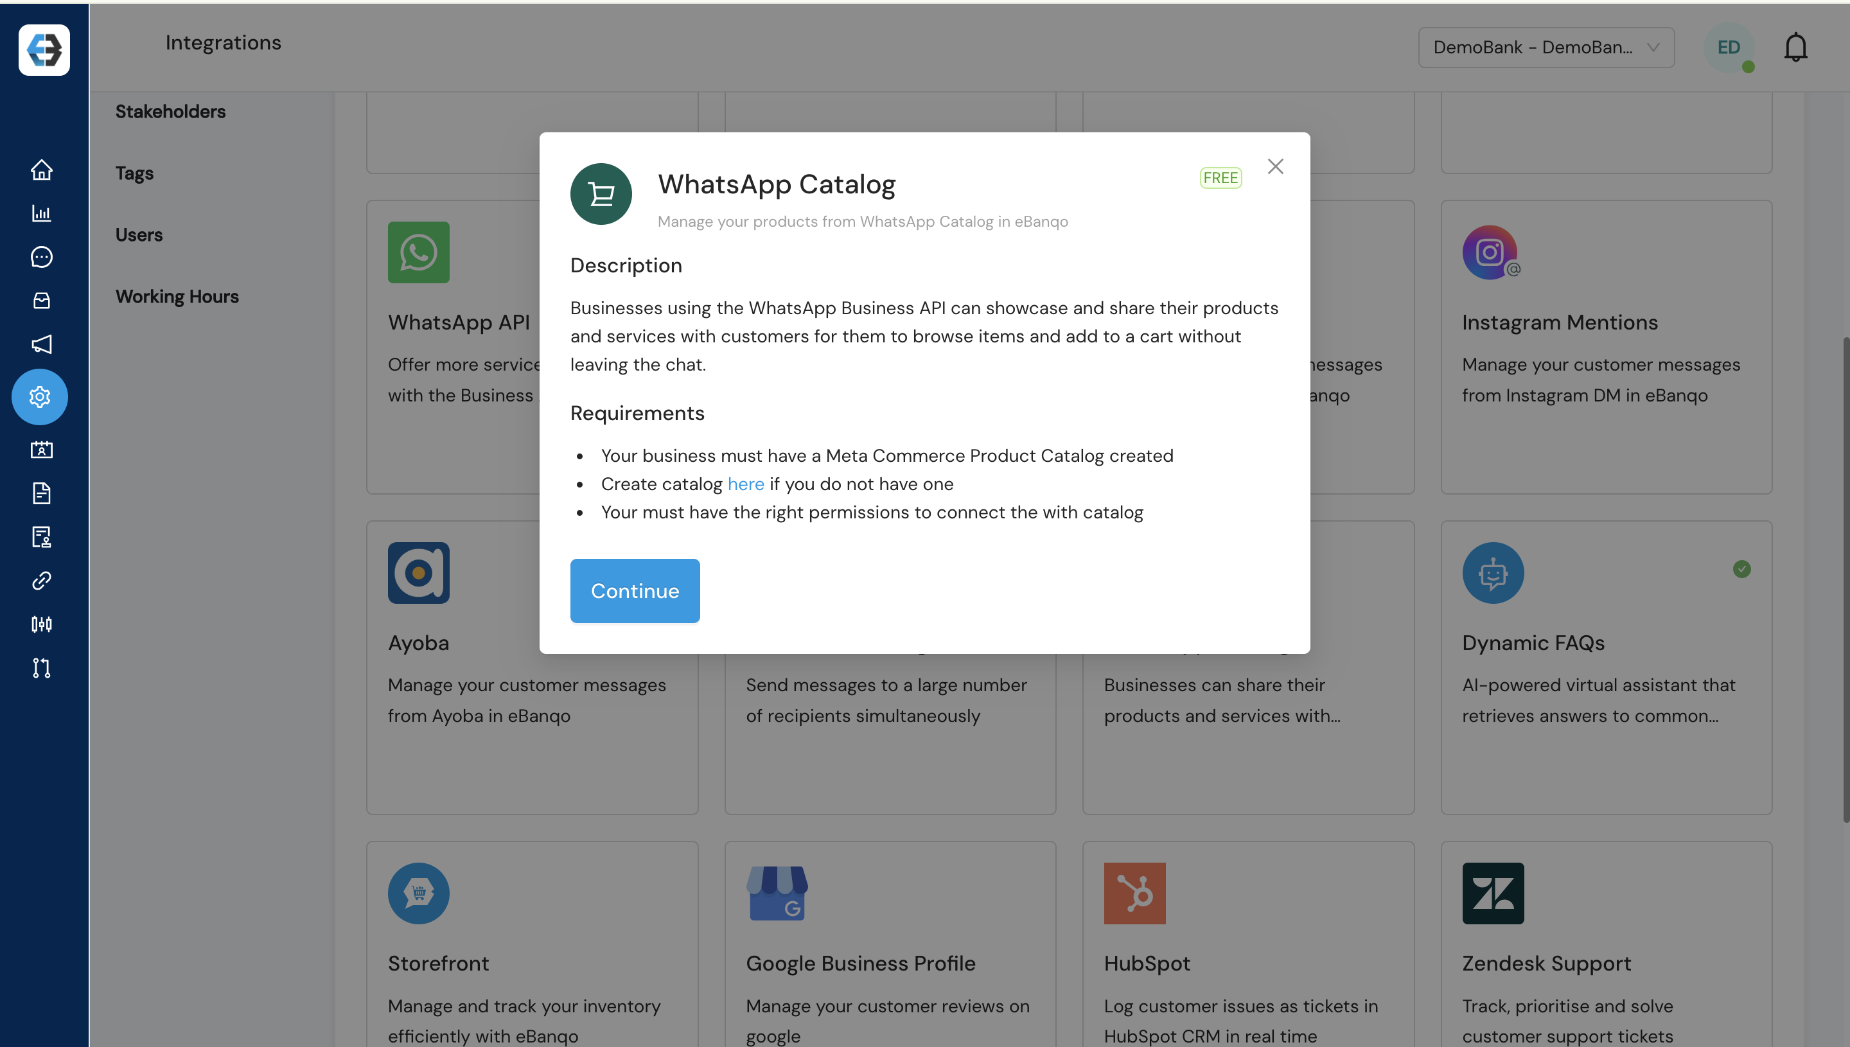The image size is (1850, 1047).
Task: Open the chat bubble messages icon
Action: click(x=42, y=257)
